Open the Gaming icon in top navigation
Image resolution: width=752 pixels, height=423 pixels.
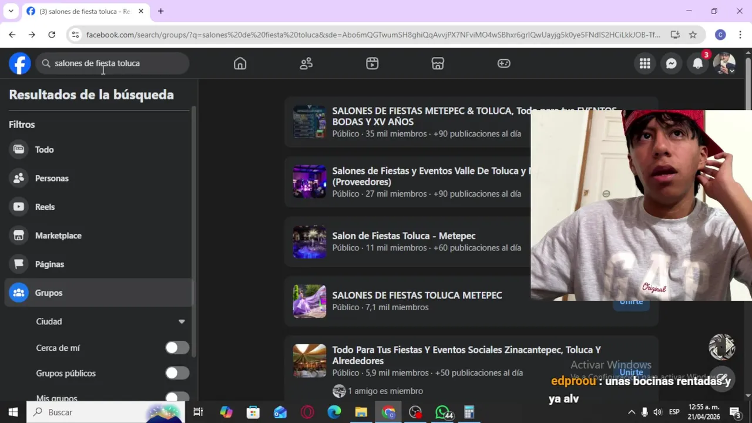tap(504, 63)
